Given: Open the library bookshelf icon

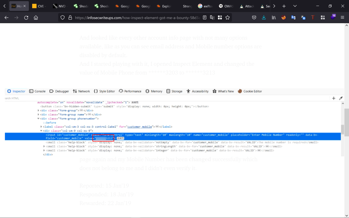Looking at the screenshot, I should 274,18.
